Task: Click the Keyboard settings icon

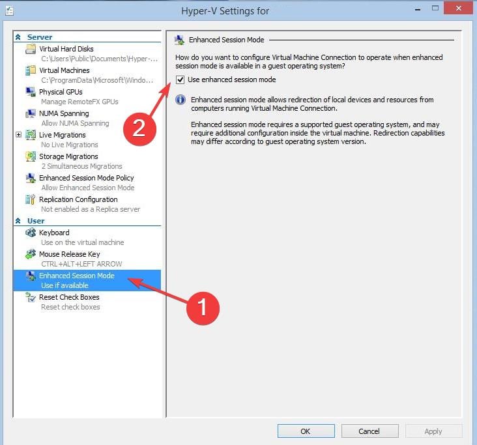Action: [31, 233]
